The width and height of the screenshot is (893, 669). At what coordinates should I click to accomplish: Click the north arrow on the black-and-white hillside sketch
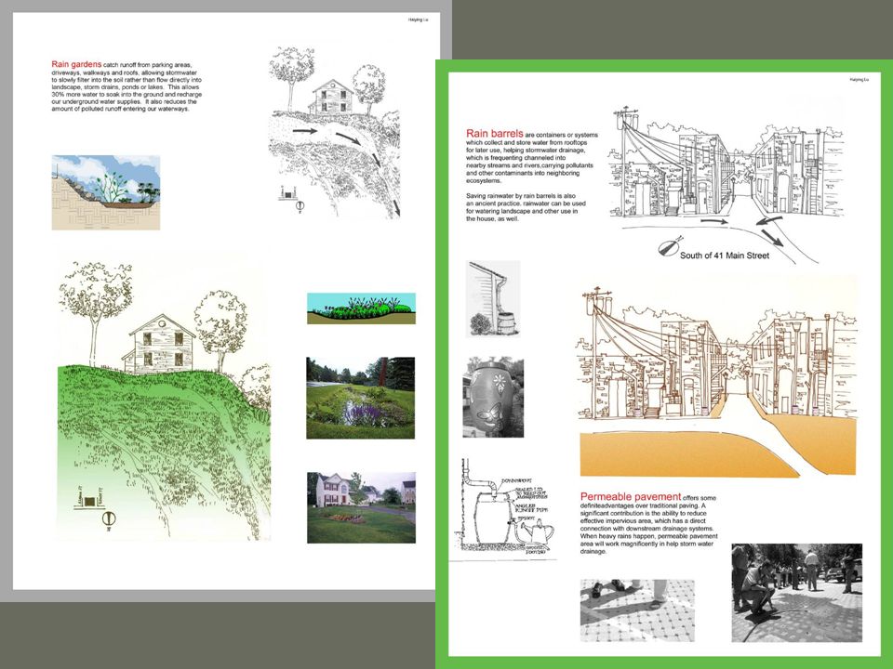tap(300, 206)
